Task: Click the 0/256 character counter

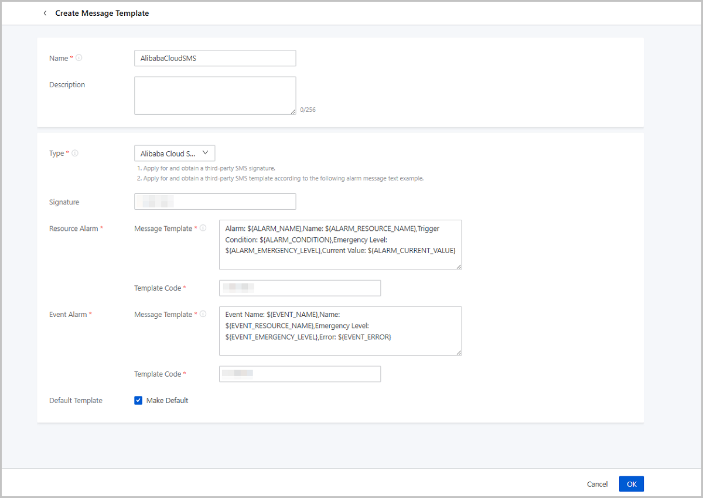Action: [308, 110]
